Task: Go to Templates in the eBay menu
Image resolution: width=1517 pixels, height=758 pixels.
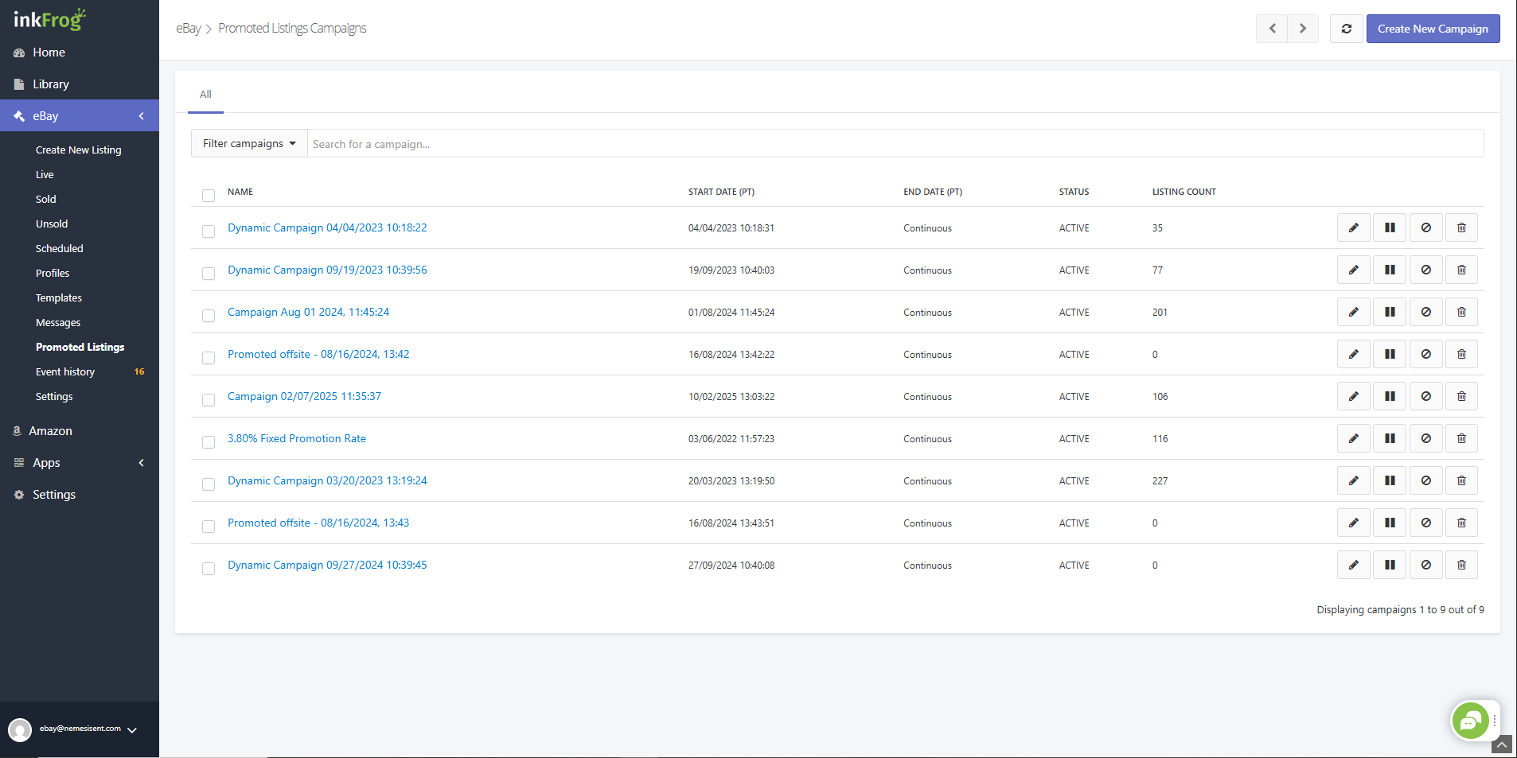Action: (59, 297)
